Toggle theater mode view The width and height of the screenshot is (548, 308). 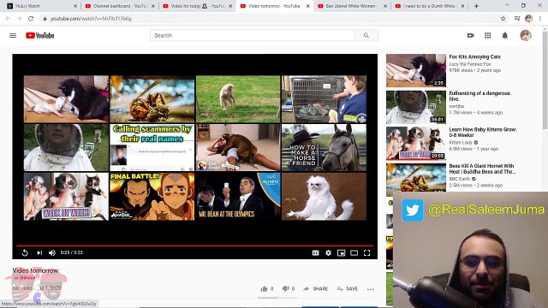[354, 252]
